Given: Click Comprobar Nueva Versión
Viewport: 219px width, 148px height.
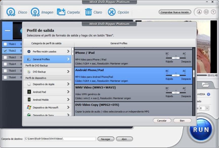Looking at the screenshot, I should click(x=175, y=12).
